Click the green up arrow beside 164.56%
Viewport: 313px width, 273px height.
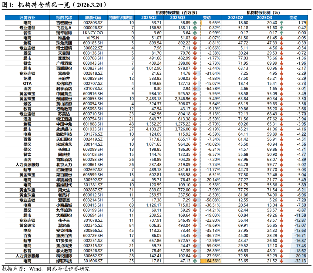click(195, 261)
